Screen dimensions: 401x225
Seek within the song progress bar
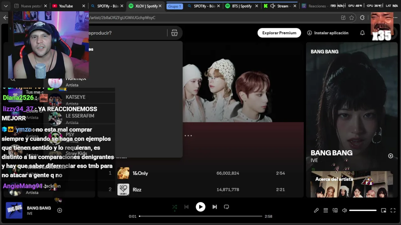tap(200, 216)
